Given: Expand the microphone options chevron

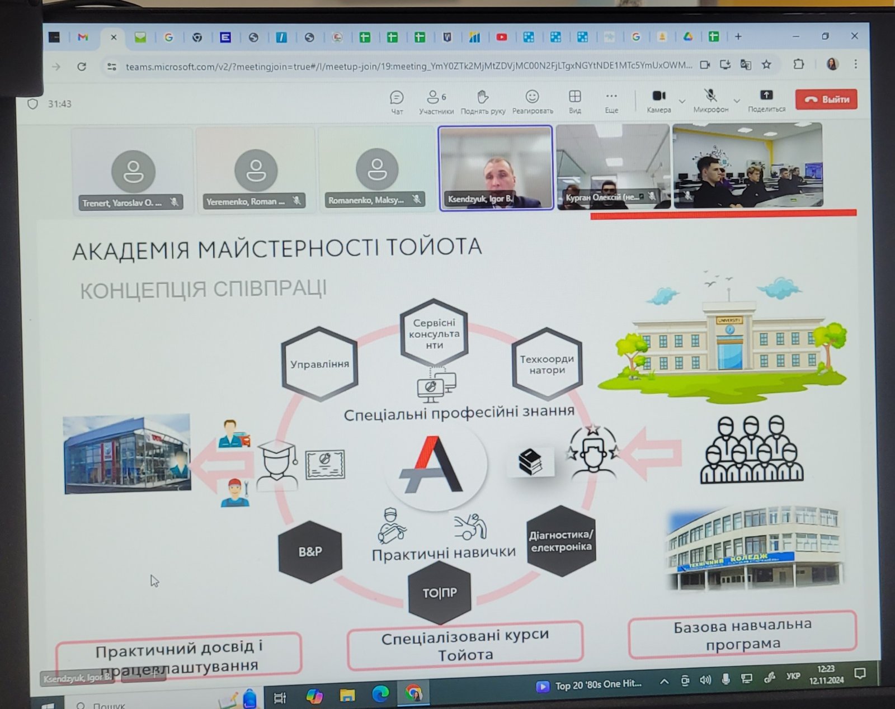Looking at the screenshot, I should (737, 101).
